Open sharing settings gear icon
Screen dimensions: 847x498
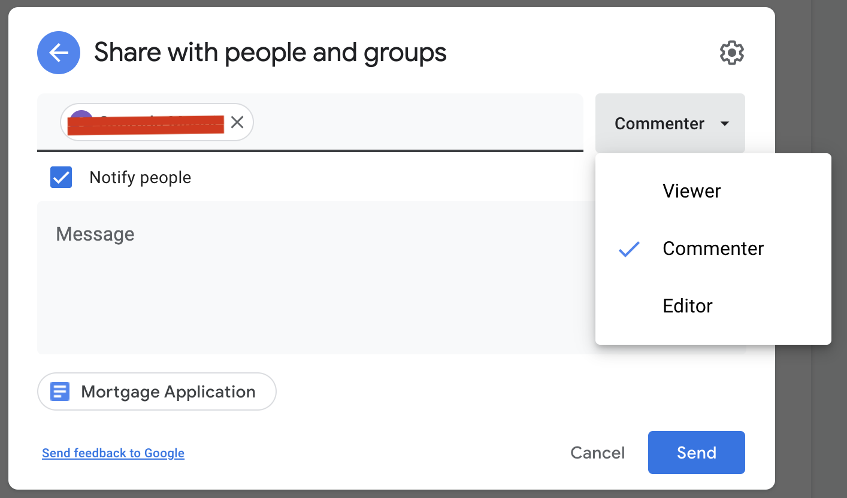731,53
